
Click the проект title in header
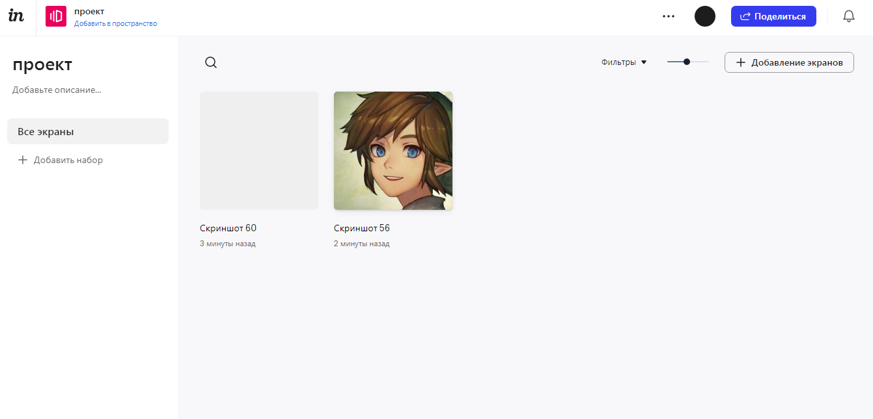[x=89, y=11]
